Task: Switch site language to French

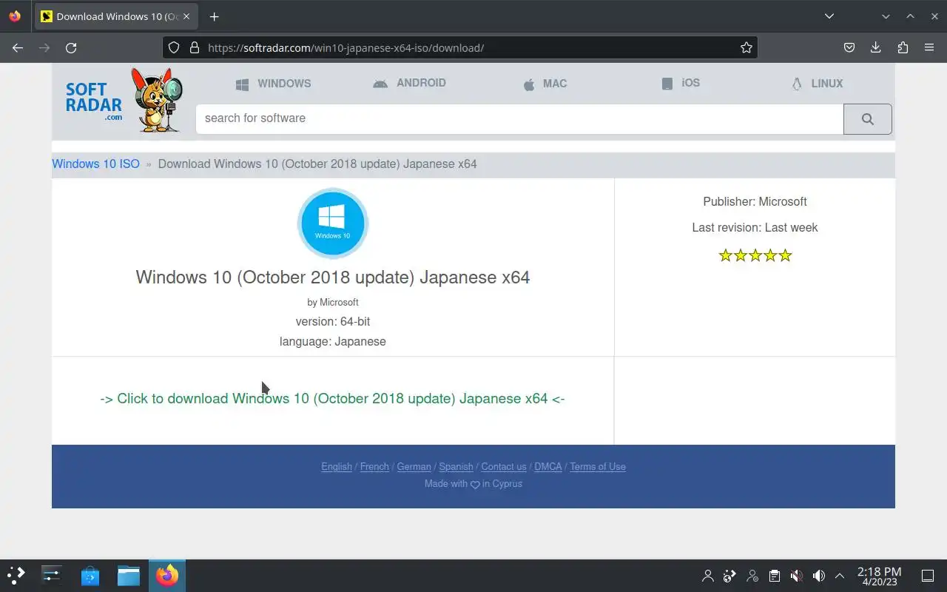Action: (374, 466)
